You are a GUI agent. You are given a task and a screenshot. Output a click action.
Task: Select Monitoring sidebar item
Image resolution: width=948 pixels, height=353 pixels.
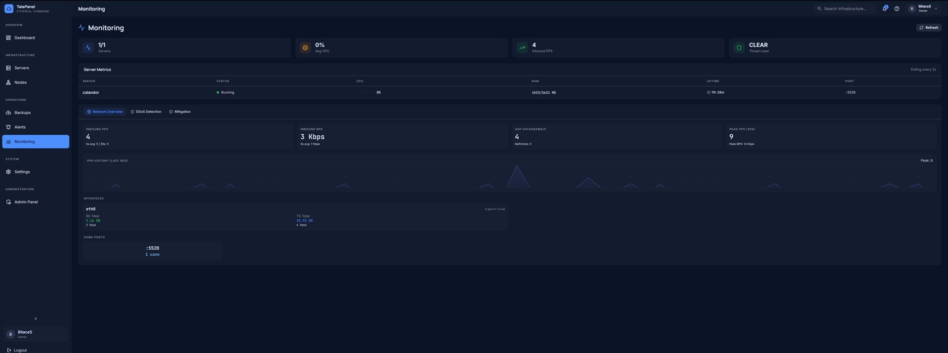coord(36,142)
